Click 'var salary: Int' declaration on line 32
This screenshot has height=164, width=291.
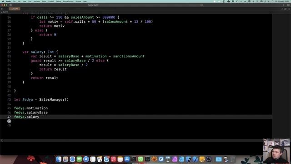point(38,52)
